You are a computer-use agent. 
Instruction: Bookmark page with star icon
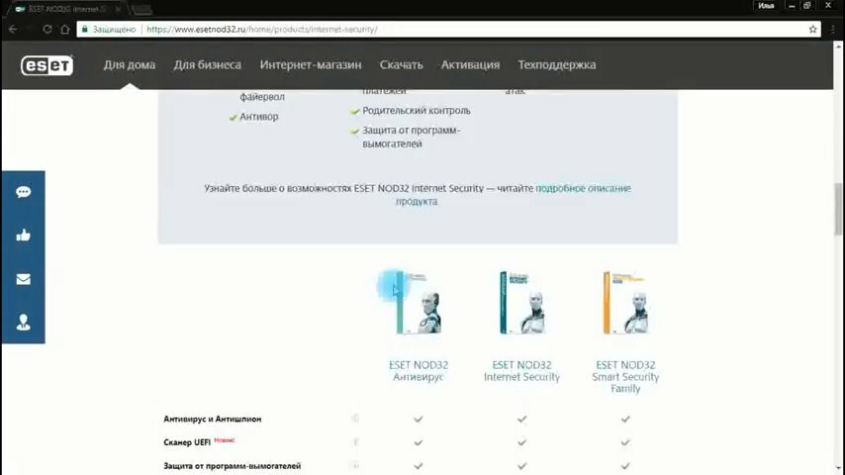(812, 29)
